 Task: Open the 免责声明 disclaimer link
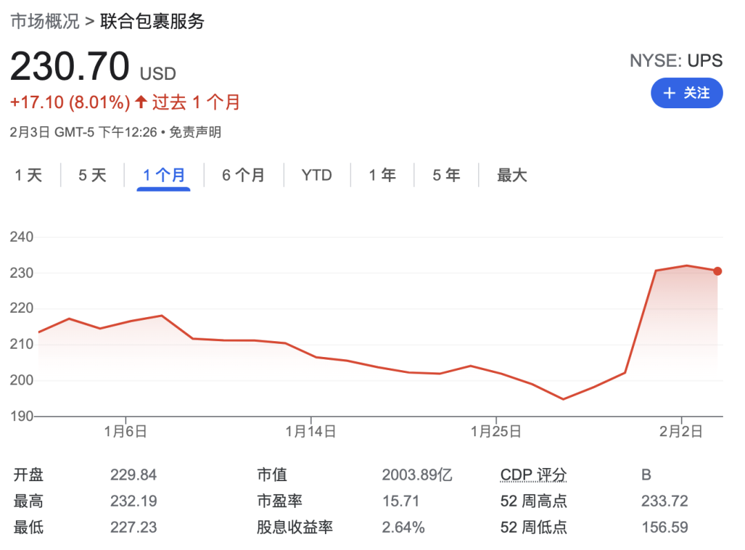[195, 132]
